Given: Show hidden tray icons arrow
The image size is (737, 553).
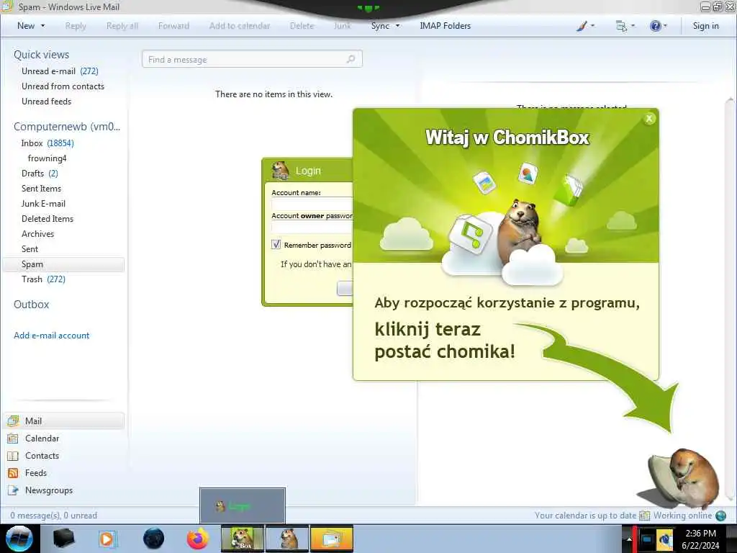Looking at the screenshot, I should point(629,539).
